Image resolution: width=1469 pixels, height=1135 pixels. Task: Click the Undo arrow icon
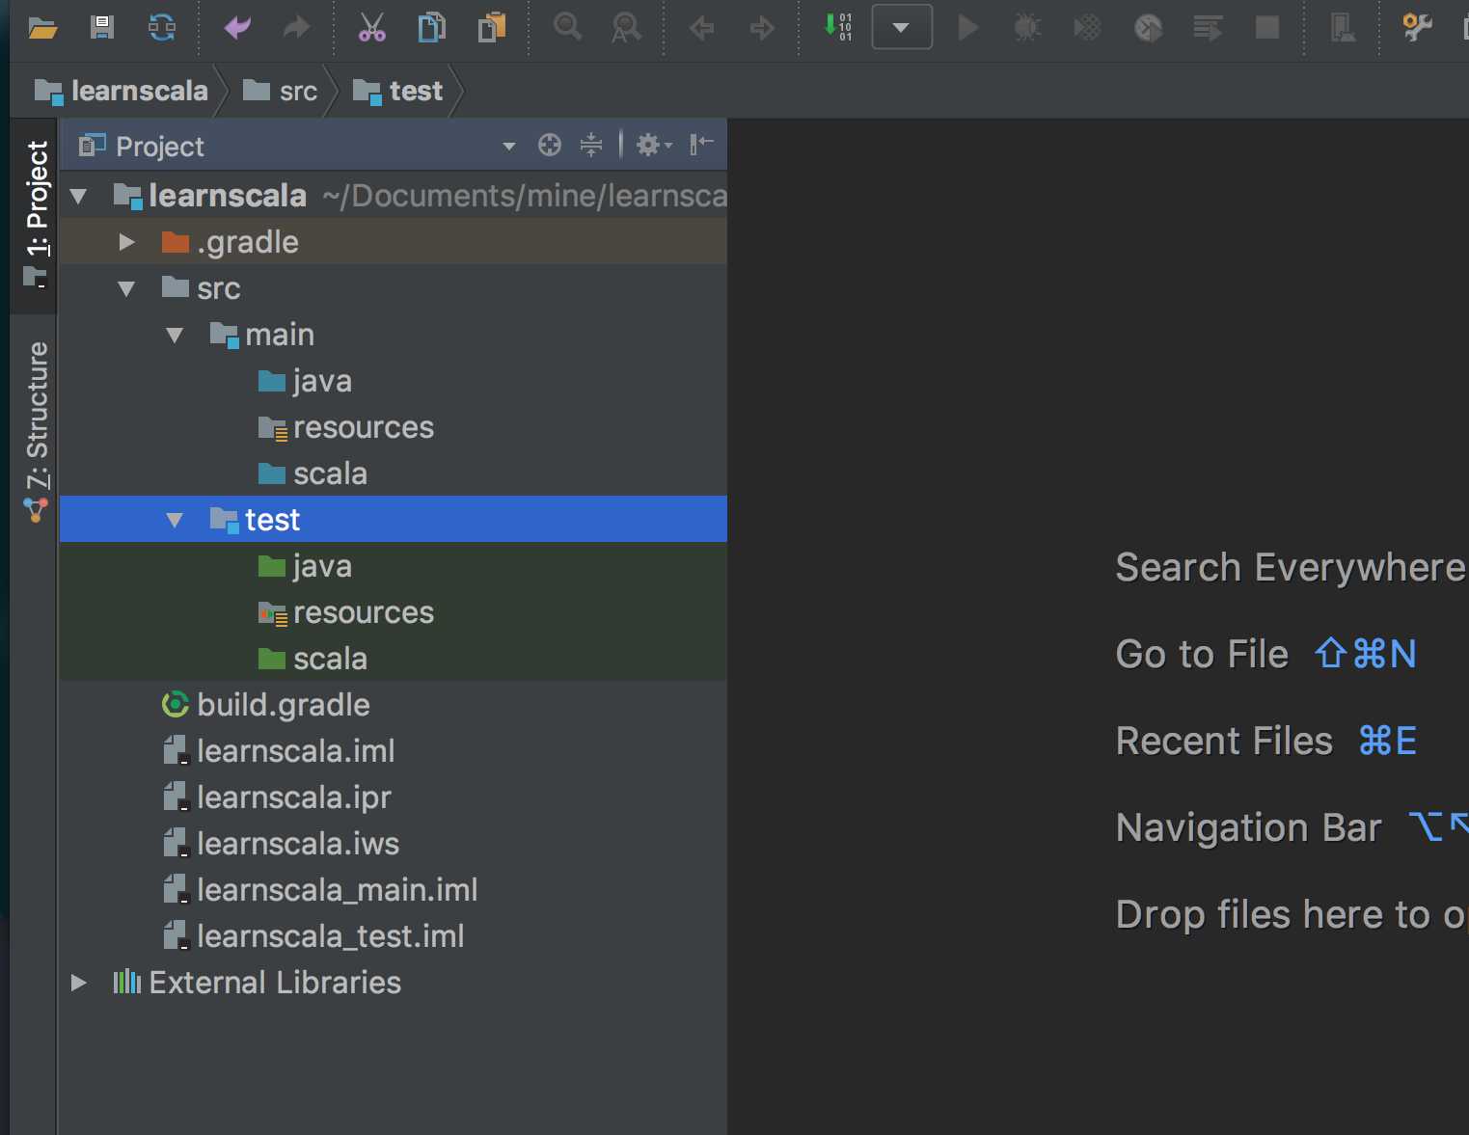237,27
